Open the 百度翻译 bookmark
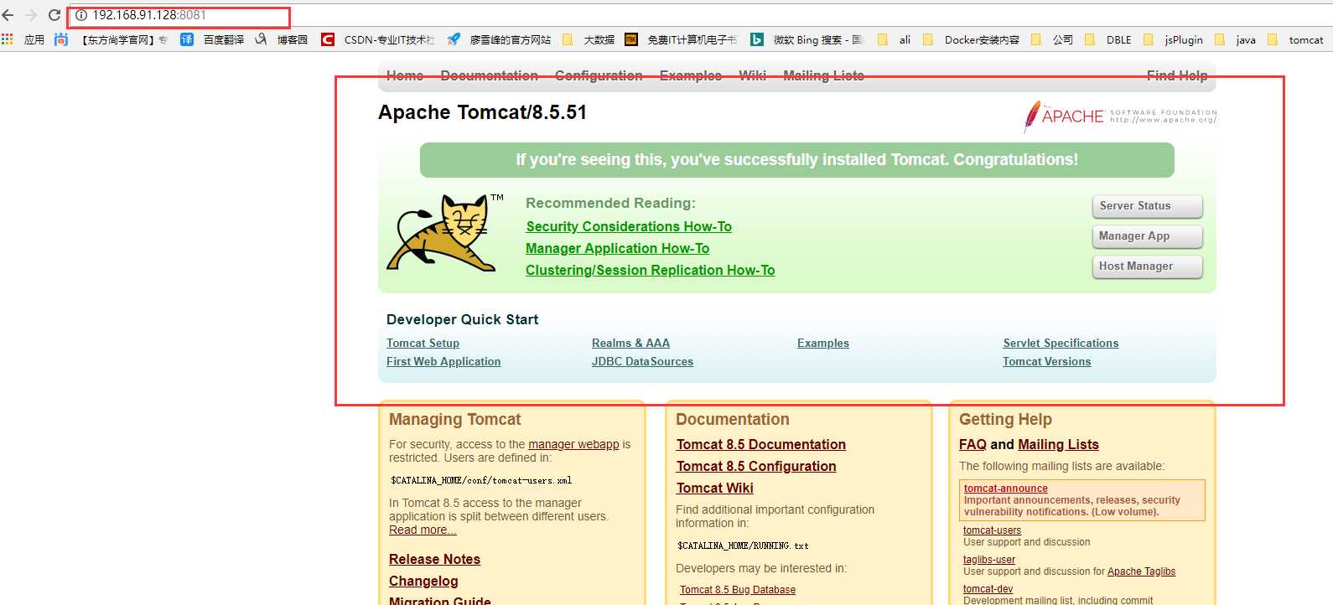 [212, 39]
